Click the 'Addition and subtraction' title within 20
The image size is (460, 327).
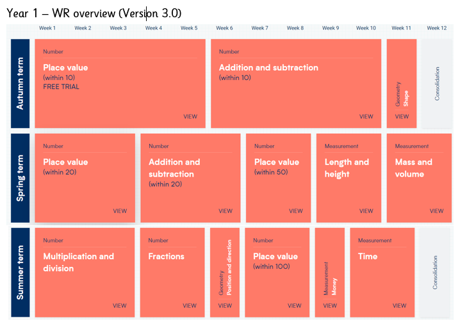174,168
